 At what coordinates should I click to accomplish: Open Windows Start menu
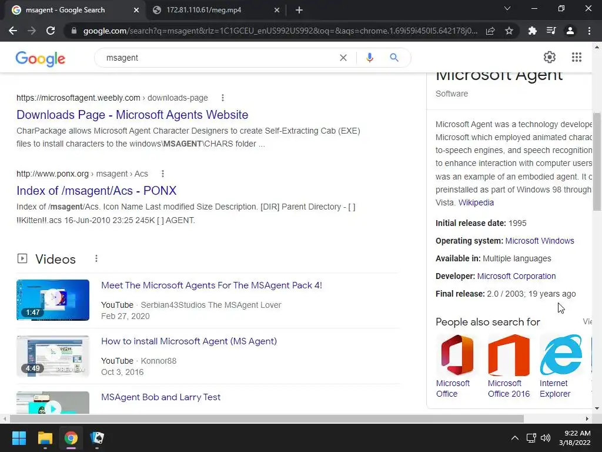pyautogui.click(x=19, y=438)
